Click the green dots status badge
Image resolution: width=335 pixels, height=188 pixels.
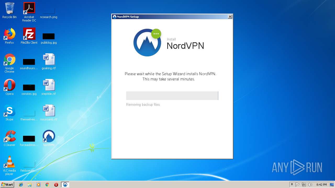156,34
